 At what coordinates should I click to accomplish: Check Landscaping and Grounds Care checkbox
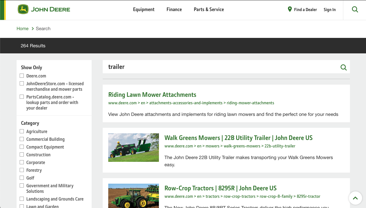22,199
